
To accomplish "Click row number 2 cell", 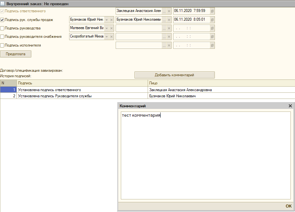I will 8,96.
